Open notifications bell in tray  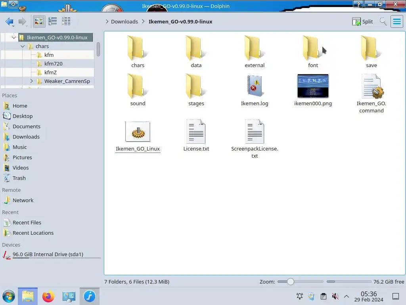coord(300,296)
